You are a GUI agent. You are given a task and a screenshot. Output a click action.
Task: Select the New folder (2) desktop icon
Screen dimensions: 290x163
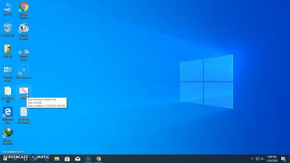click(8, 95)
